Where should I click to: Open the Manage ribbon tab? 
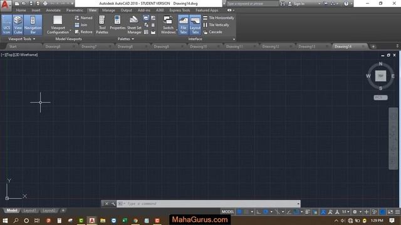108,10
